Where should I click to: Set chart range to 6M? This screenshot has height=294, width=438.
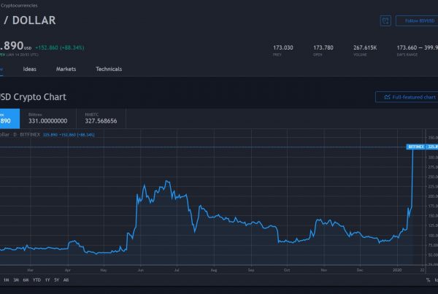(x=26, y=279)
